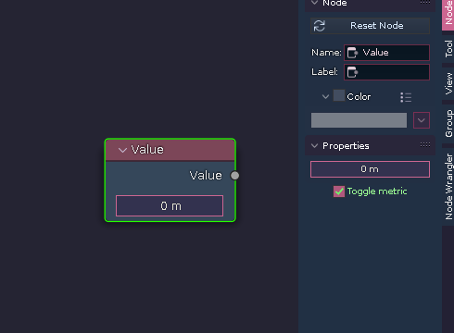Collapse the Node panel header chevron
The width and height of the screenshot is (454, 333).
pos(314,3)
